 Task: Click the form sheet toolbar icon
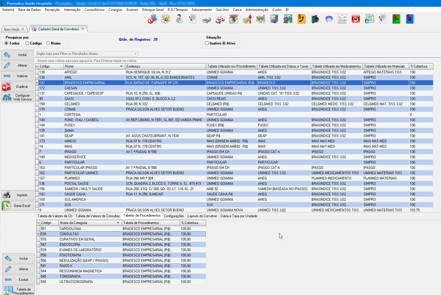342,19
